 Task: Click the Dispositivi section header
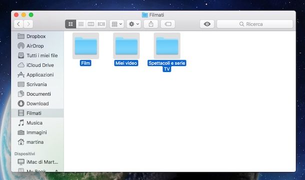point(24,153)
